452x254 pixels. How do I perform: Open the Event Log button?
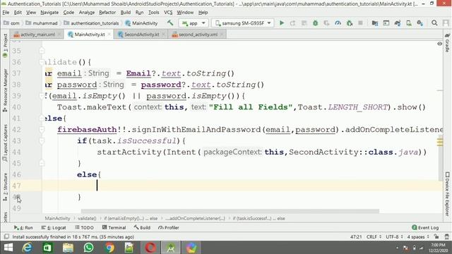point(425,227)
